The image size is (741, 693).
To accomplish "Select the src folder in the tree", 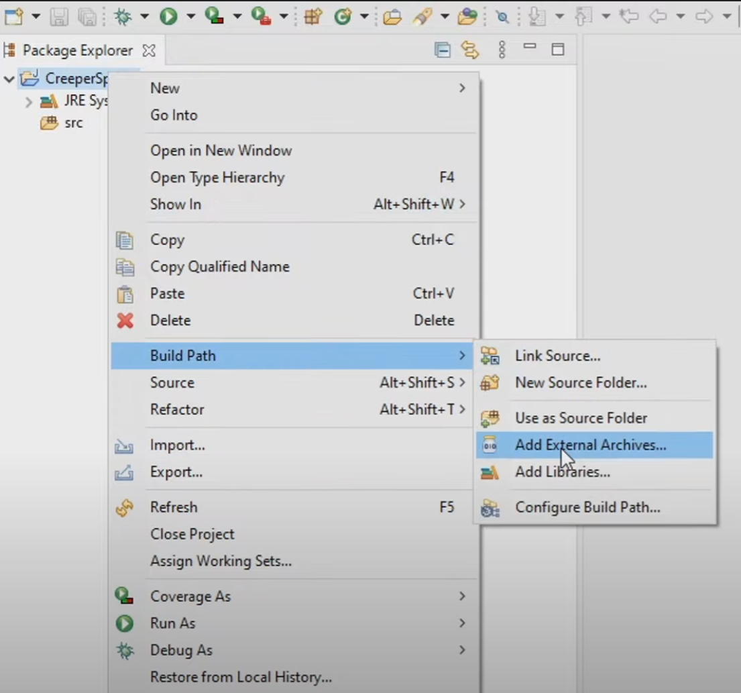I will click(x=73, y=123).
